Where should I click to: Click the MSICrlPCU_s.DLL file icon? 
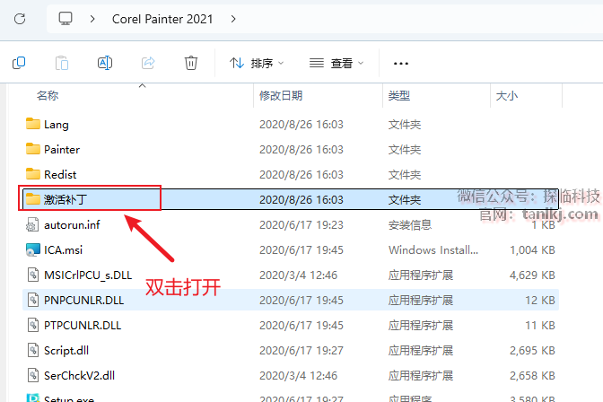pos(33,275)
